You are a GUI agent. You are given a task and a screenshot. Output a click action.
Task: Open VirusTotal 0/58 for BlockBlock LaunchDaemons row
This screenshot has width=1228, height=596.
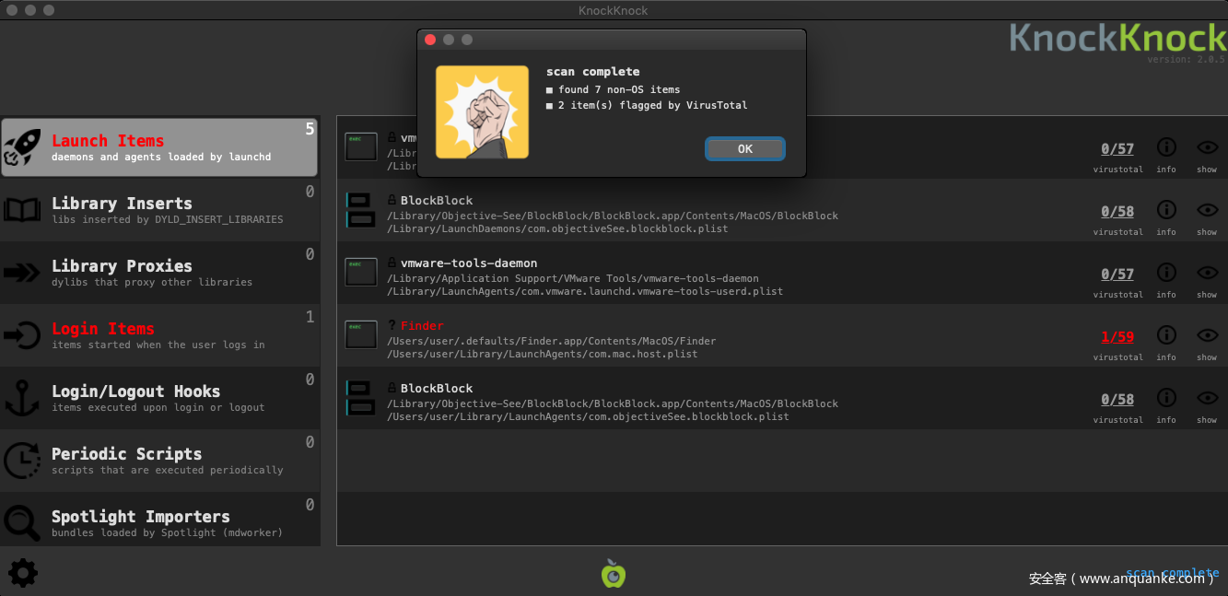[1117, 212]
